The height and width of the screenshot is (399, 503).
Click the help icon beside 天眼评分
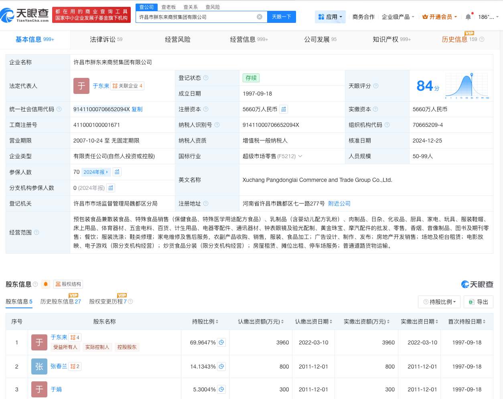pyautogui.click(x=375, y=86)
